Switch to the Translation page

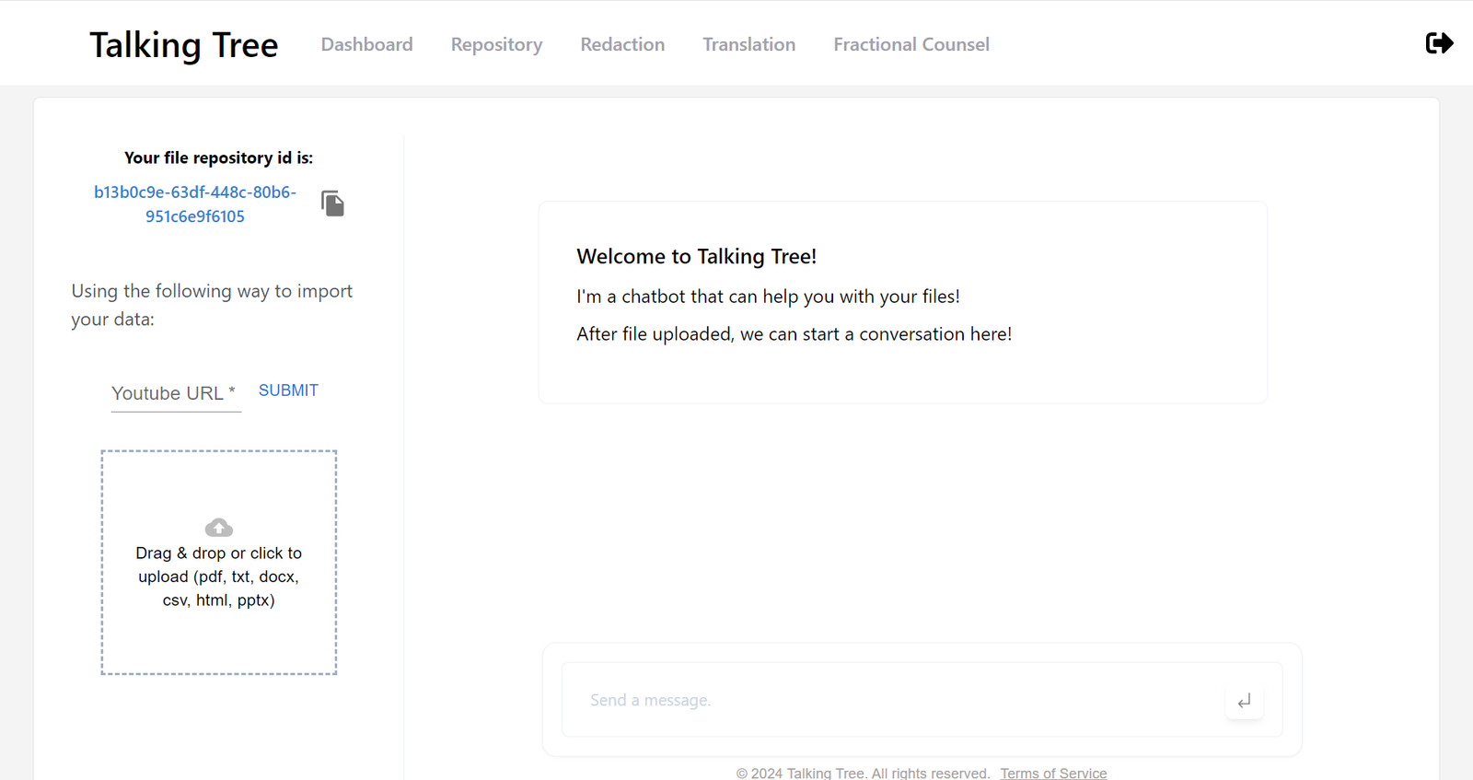pyautogui.click(x=748, y=44)
